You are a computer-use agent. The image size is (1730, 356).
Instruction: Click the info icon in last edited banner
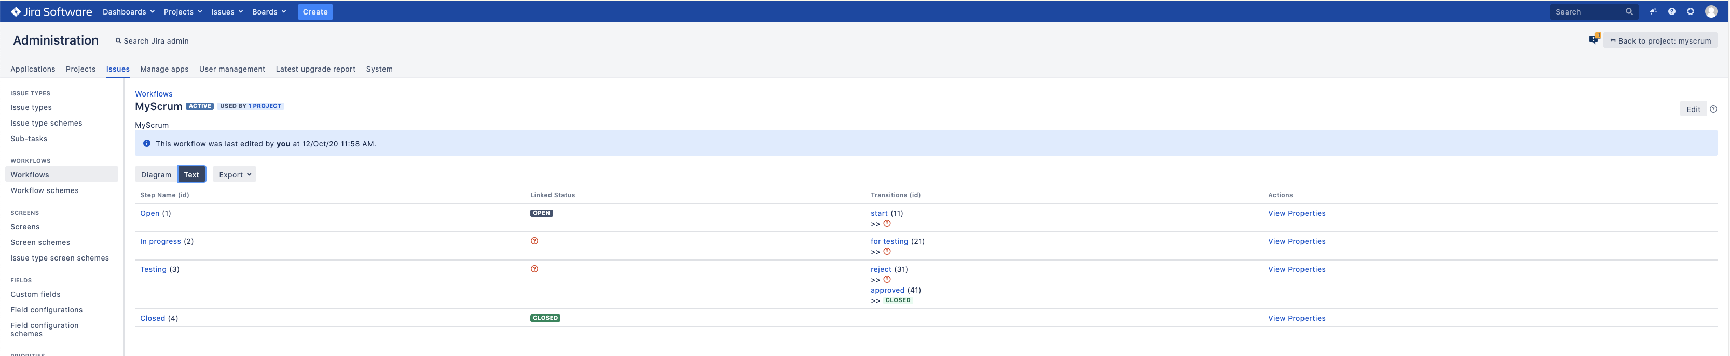click(146, 143)
